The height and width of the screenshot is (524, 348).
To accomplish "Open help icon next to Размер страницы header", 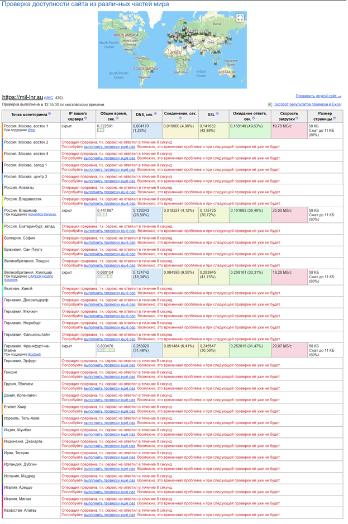I will pos(334,118).
